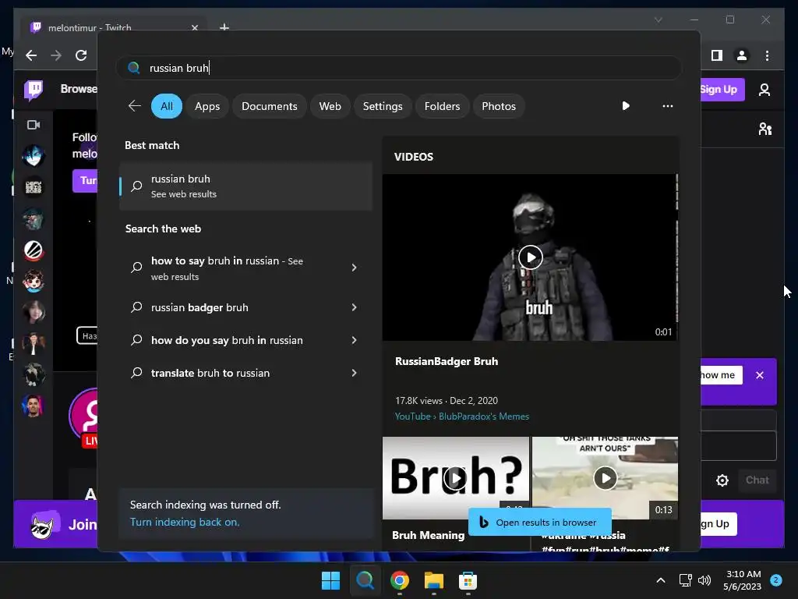
Task: Click the Chrome back arrow
Action: (x=31, y=55)
